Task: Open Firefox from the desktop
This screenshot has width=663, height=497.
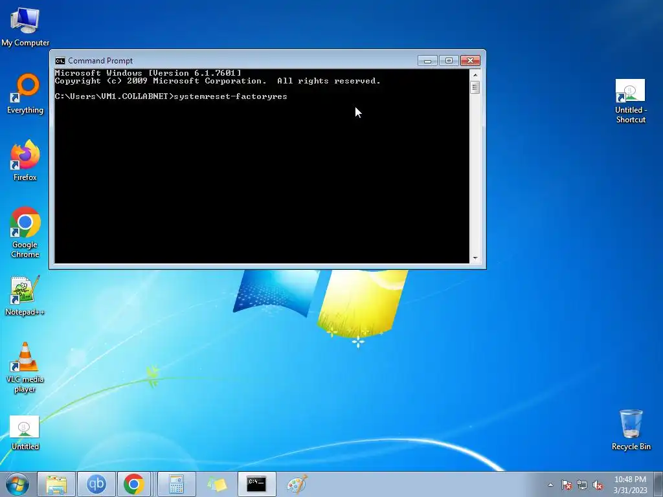Action: (25, 160)
